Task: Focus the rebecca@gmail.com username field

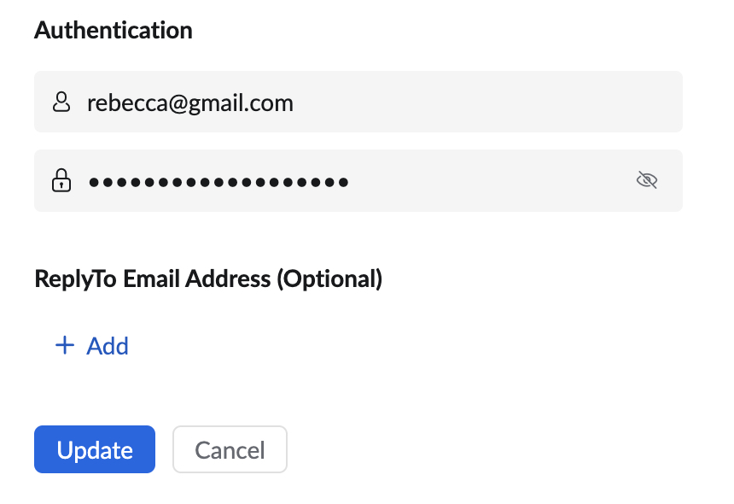Action: tap(358, 102)
